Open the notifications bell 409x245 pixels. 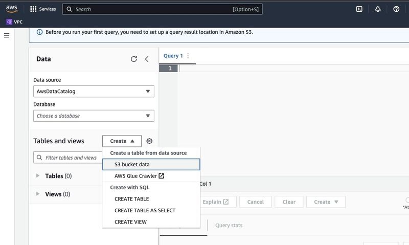coord(378,9)
